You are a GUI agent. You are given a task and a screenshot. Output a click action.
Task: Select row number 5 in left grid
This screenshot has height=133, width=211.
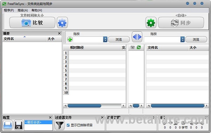[x=66, y=71]
